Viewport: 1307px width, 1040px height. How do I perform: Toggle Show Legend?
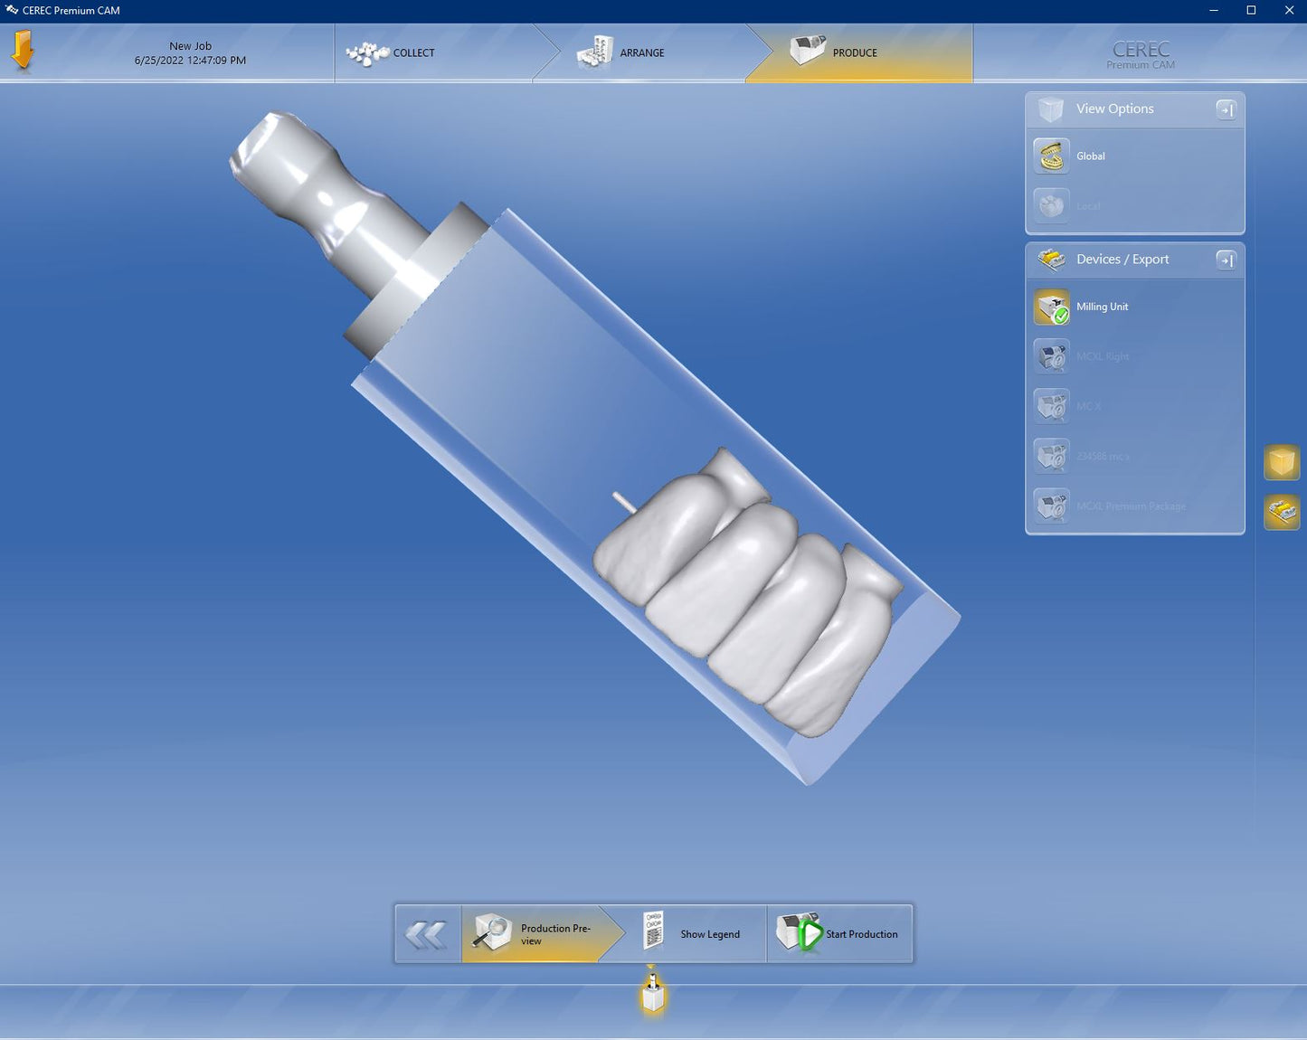pyautogui.click(x=694, y=934)
